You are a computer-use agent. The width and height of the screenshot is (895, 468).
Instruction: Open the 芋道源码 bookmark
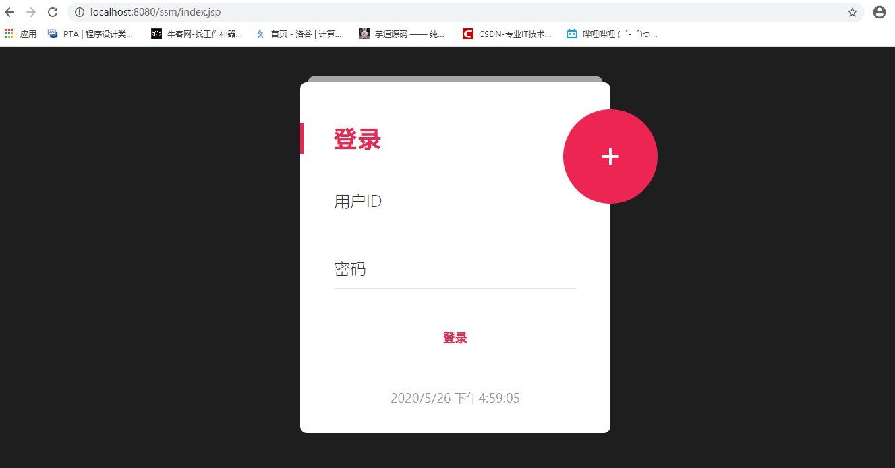402,34
